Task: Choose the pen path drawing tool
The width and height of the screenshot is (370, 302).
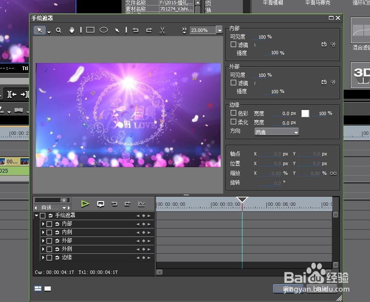Action: click(117, 30)
